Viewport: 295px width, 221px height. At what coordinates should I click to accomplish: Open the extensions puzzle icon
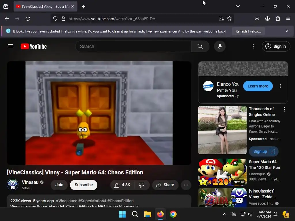click(278, 18)
